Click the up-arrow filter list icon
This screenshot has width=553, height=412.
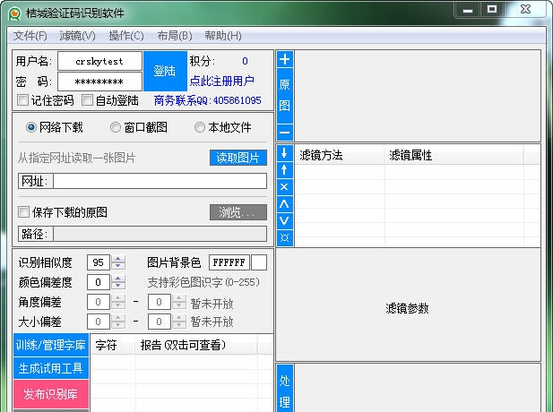[284, 169]
